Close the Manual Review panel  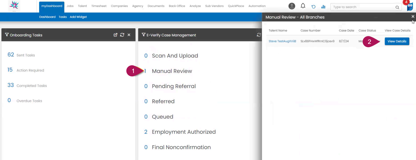[413, 17]
